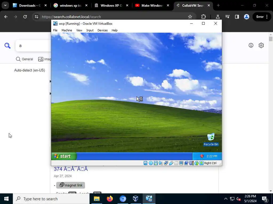Open VirtualBox Machine menu
The width and height of the screenshot is (273, 204).
[x=67, y=30]
